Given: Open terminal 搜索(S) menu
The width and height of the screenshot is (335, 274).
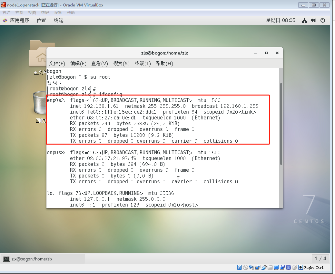Looking at the screenshot, I should tap(121, 64).
